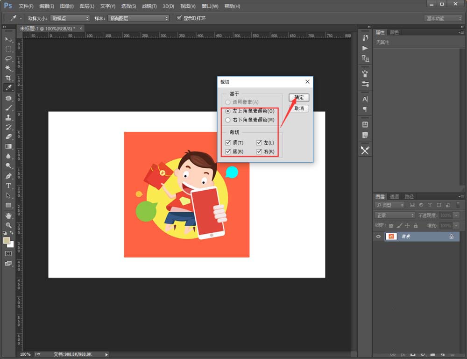Select the Lasso tool
This screenshot has height=359, width=467.
[8, 58]
